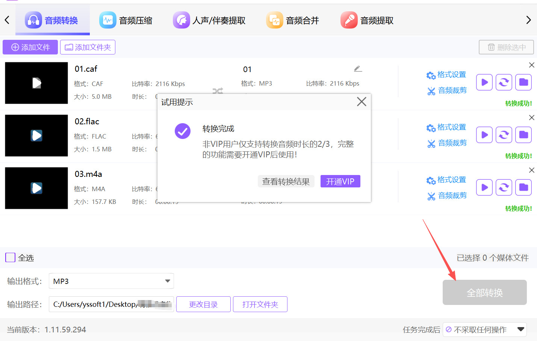Click the reconvert icon for 02.flac
The height and width of the screenshot is (341, 537).
pyautogui.click(x=504, y=135)
